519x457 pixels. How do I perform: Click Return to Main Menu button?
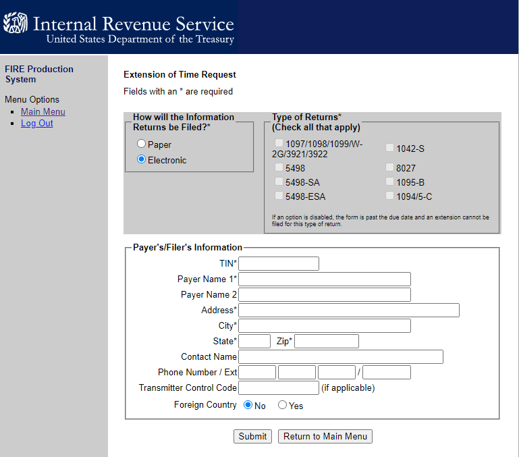[x=325, y=436]
